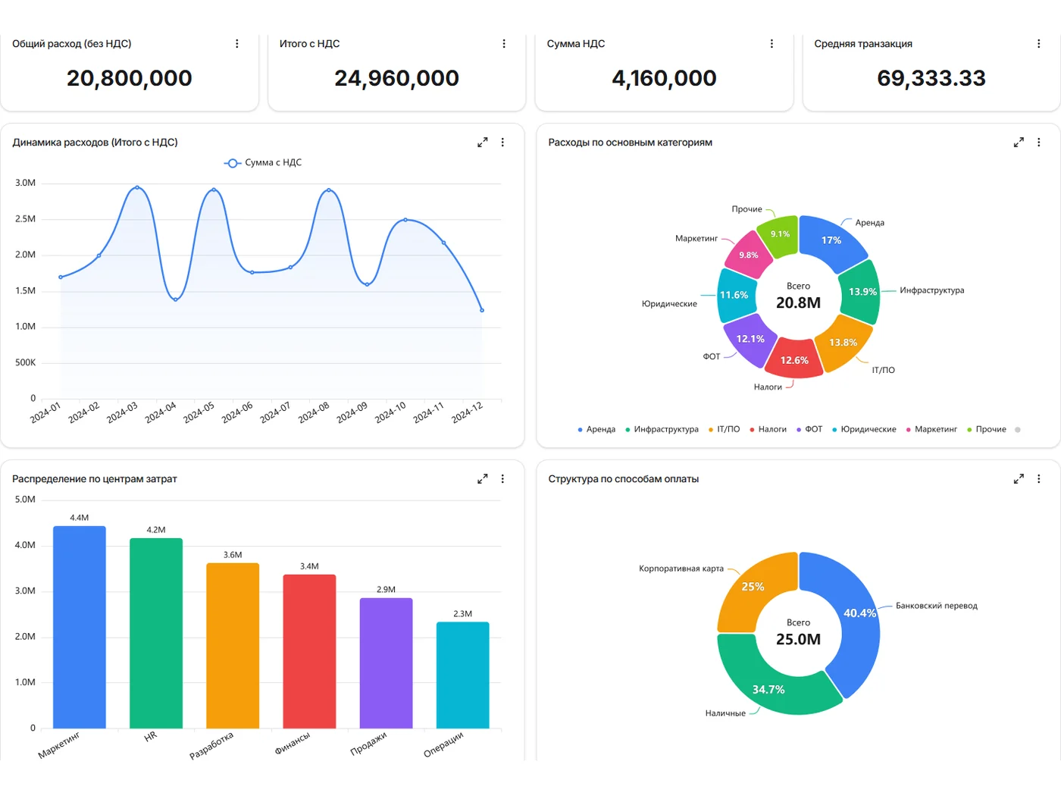Viewport: 1061px width, 796px height.
Task: Click the 2024-10 data point on the line chart
Action: 405,220
